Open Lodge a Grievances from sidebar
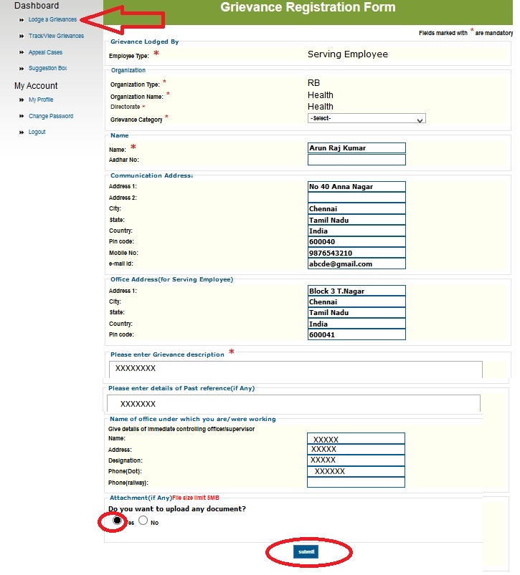The image size is (520, 575). (x=52, y=19)
